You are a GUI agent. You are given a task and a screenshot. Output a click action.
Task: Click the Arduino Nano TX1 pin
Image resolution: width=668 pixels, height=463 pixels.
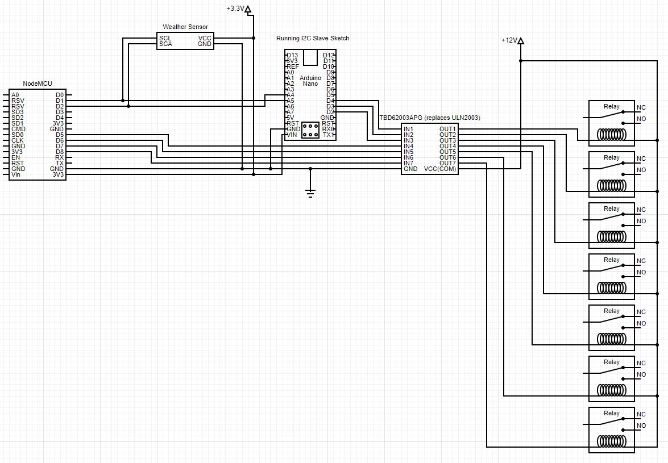pyautogui.click(x=328, y=135)
